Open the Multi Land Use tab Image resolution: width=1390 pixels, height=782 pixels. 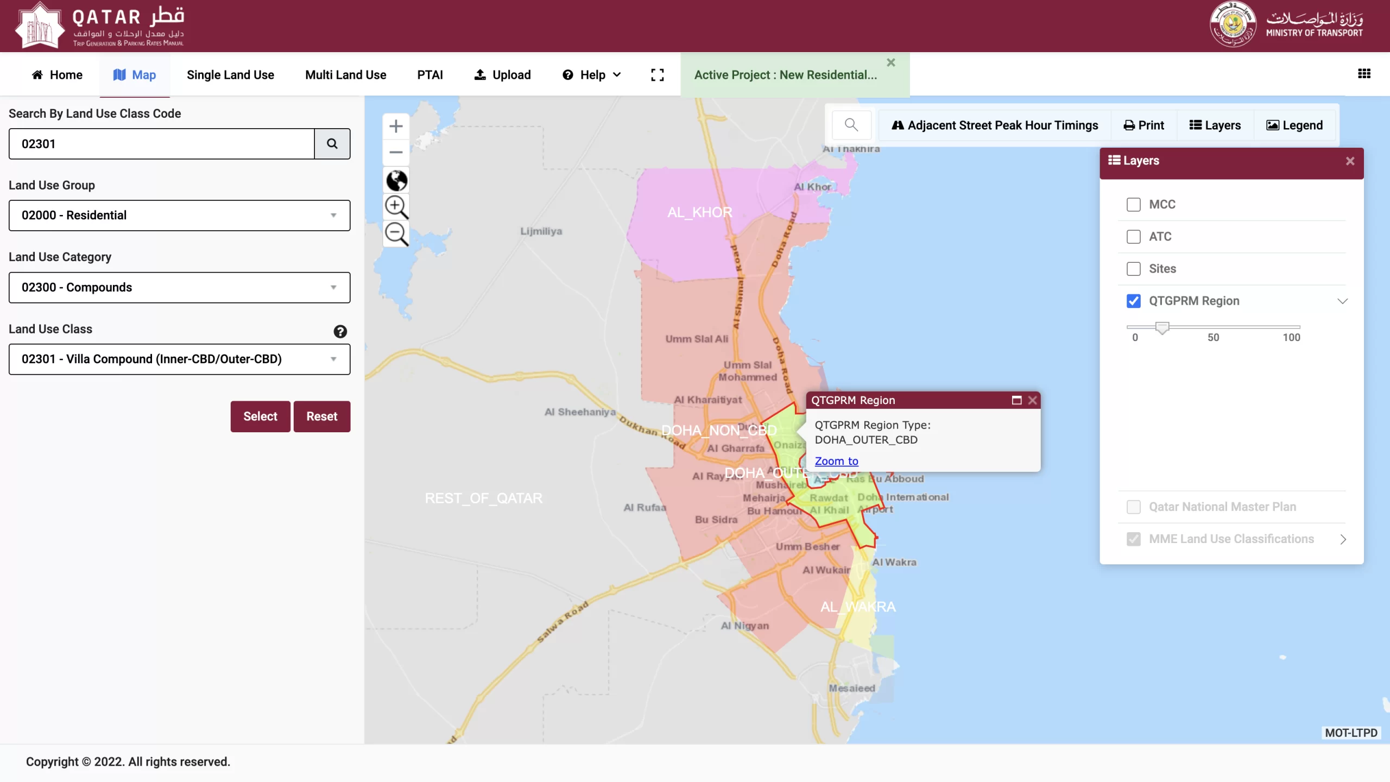[x=345, y=75]
